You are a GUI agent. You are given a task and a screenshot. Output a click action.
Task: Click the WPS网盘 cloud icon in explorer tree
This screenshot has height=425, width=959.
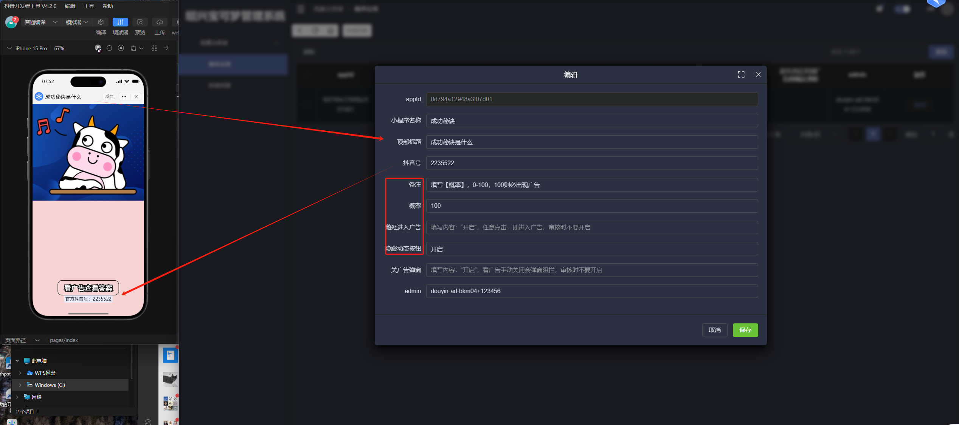tap(30, 373)
